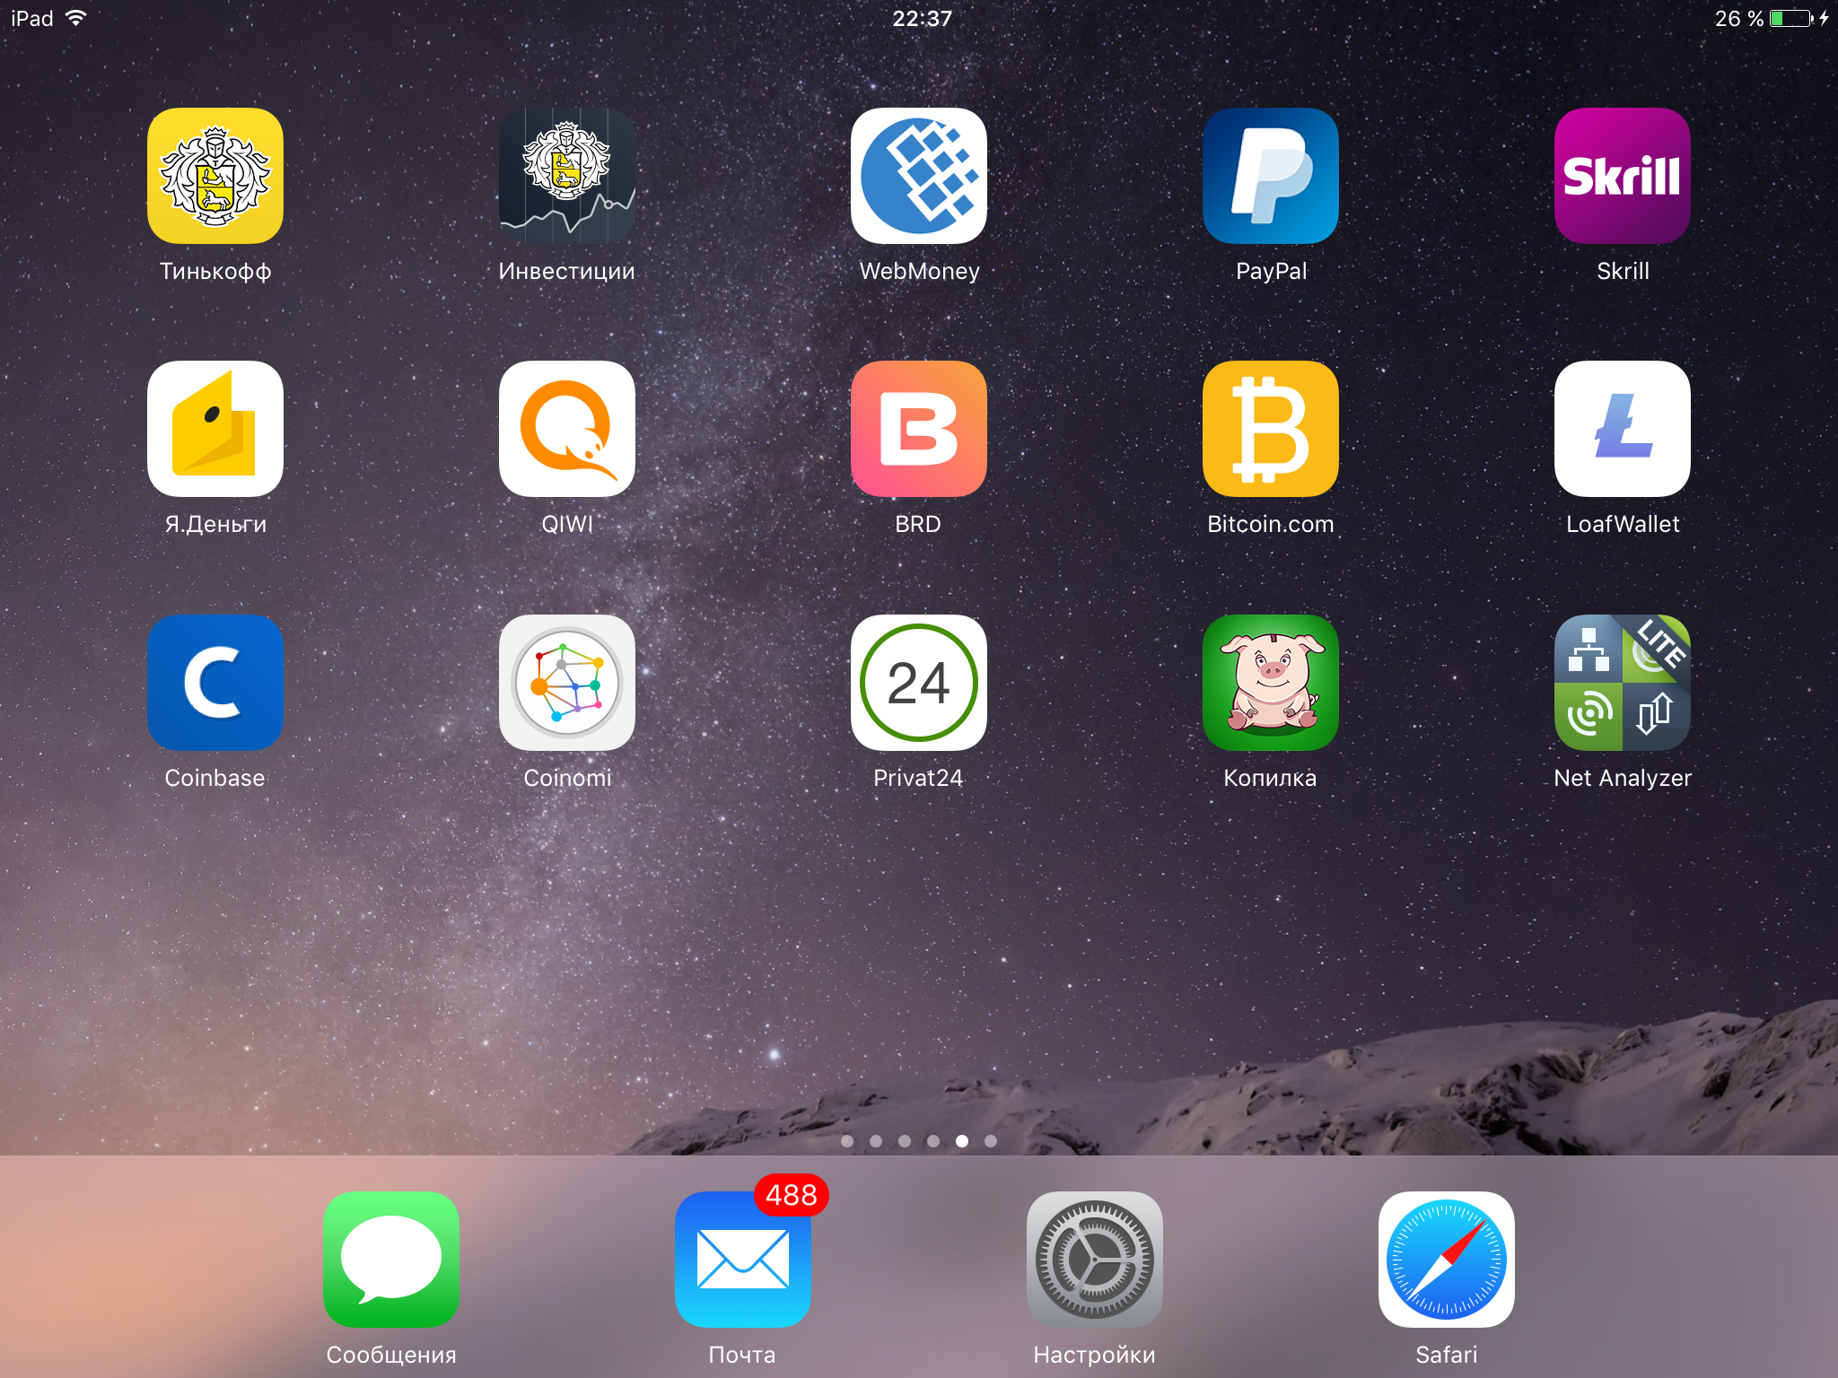Tap the Bitcoin.com label text

(1271, 524)
